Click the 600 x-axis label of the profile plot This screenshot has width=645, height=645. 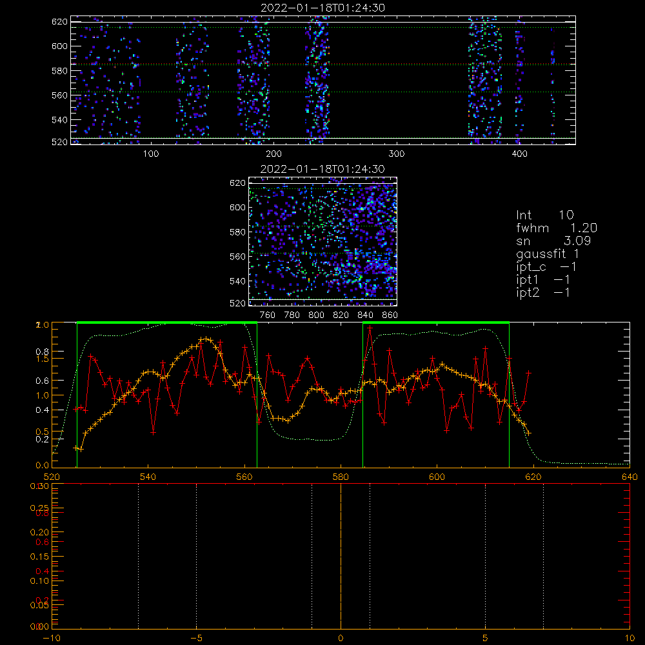click(x=437, y=477)
